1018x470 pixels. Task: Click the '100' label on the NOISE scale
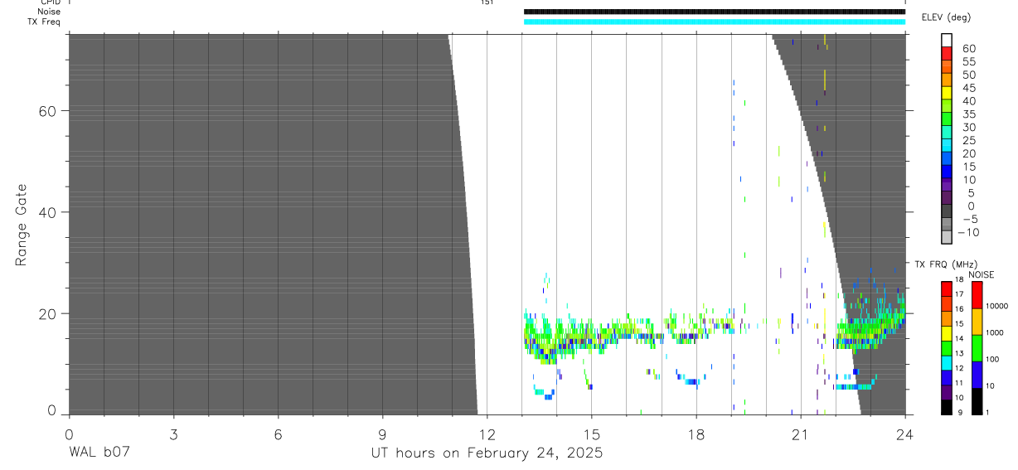tap(994, 359)
